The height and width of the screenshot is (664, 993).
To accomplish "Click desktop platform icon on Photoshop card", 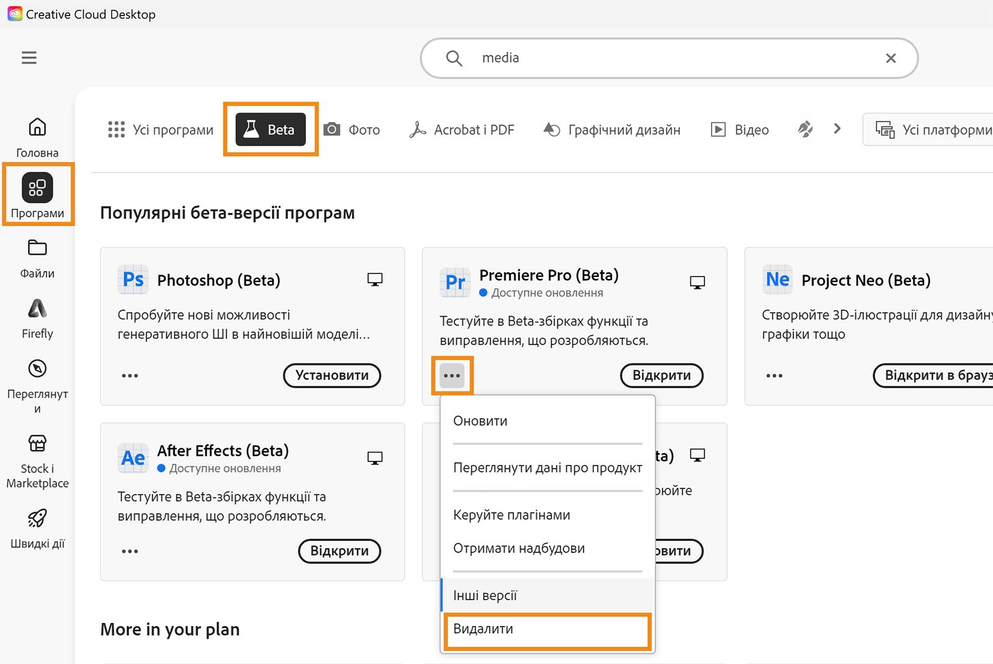I will (x=375, y=280).
